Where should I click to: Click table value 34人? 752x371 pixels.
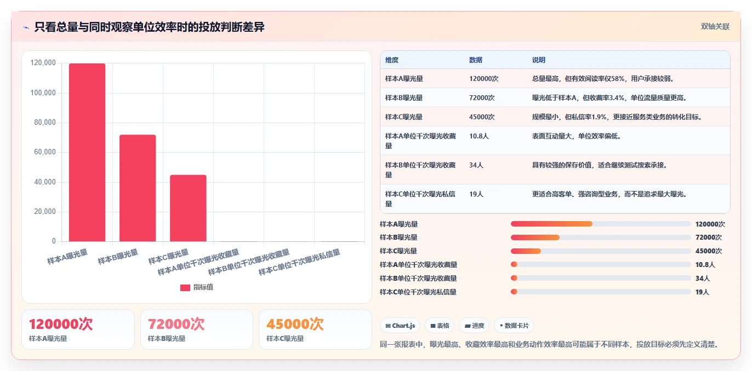[x=476, y=165]
